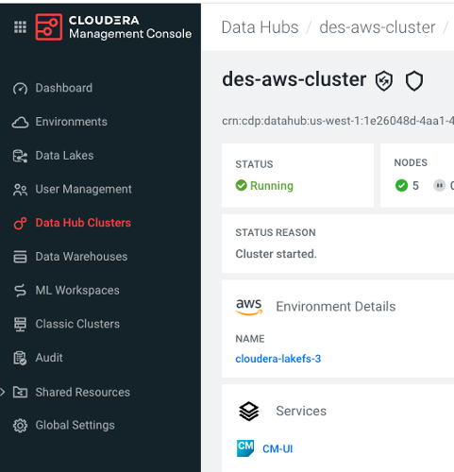Click the Environments cloud icon
This screenshot has height=472, width=454.
tap(20, 122)
